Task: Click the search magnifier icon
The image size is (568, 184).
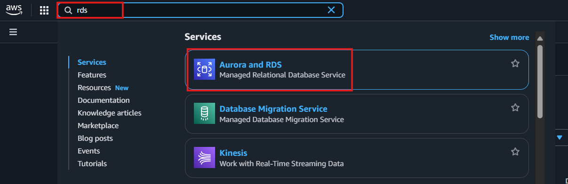Action: tap(68, 10)
